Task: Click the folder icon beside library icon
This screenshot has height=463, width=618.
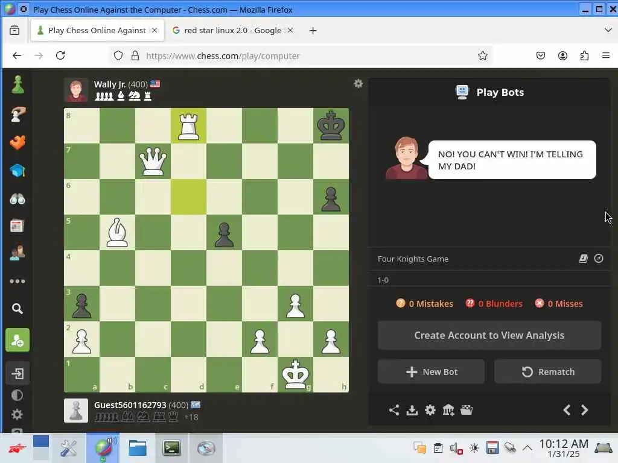Action: point(467,410)
